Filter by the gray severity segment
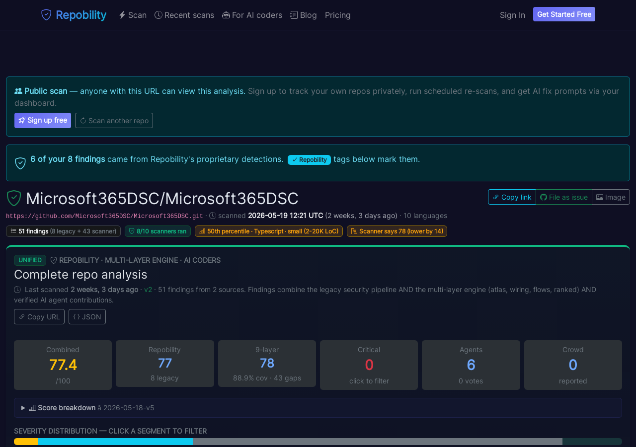This screenshot has height=447, width=636. pyautogui.click(x=378, y=442)
